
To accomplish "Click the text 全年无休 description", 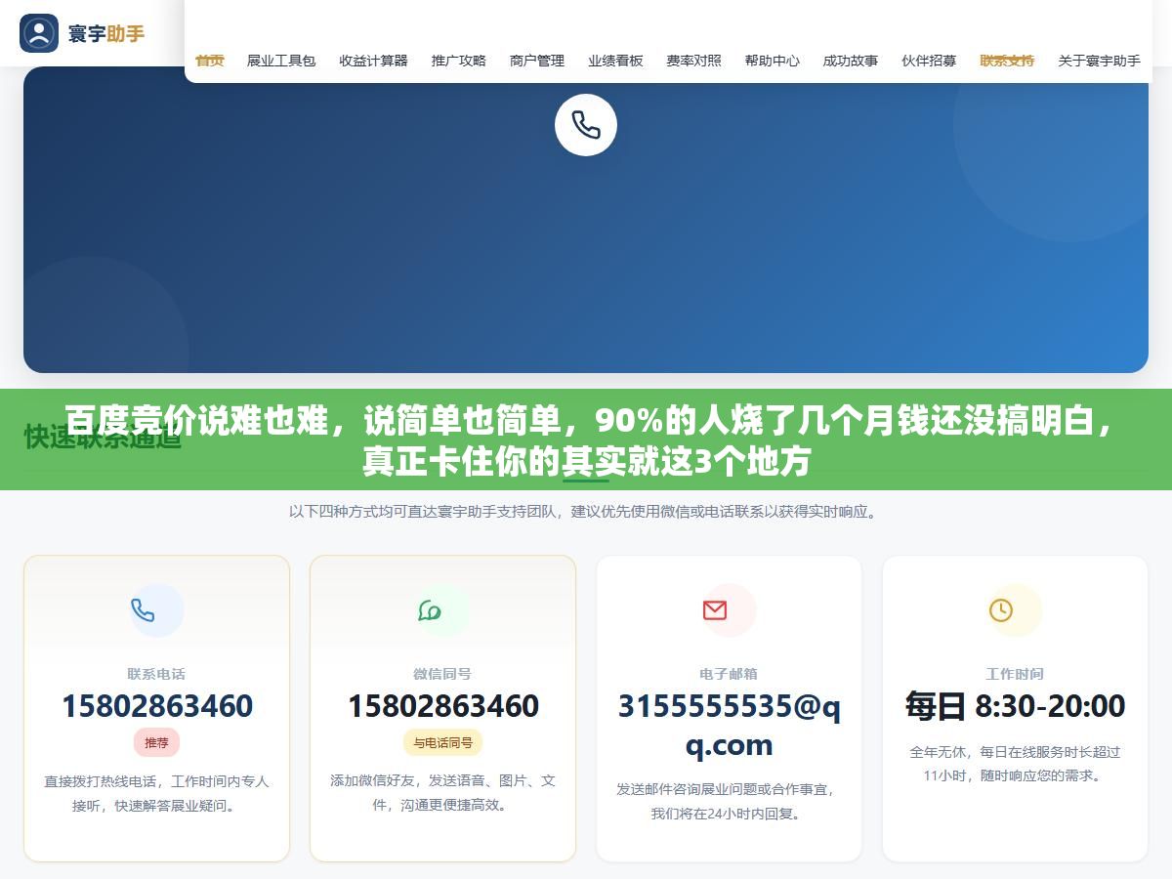I will pos(1015,764).
